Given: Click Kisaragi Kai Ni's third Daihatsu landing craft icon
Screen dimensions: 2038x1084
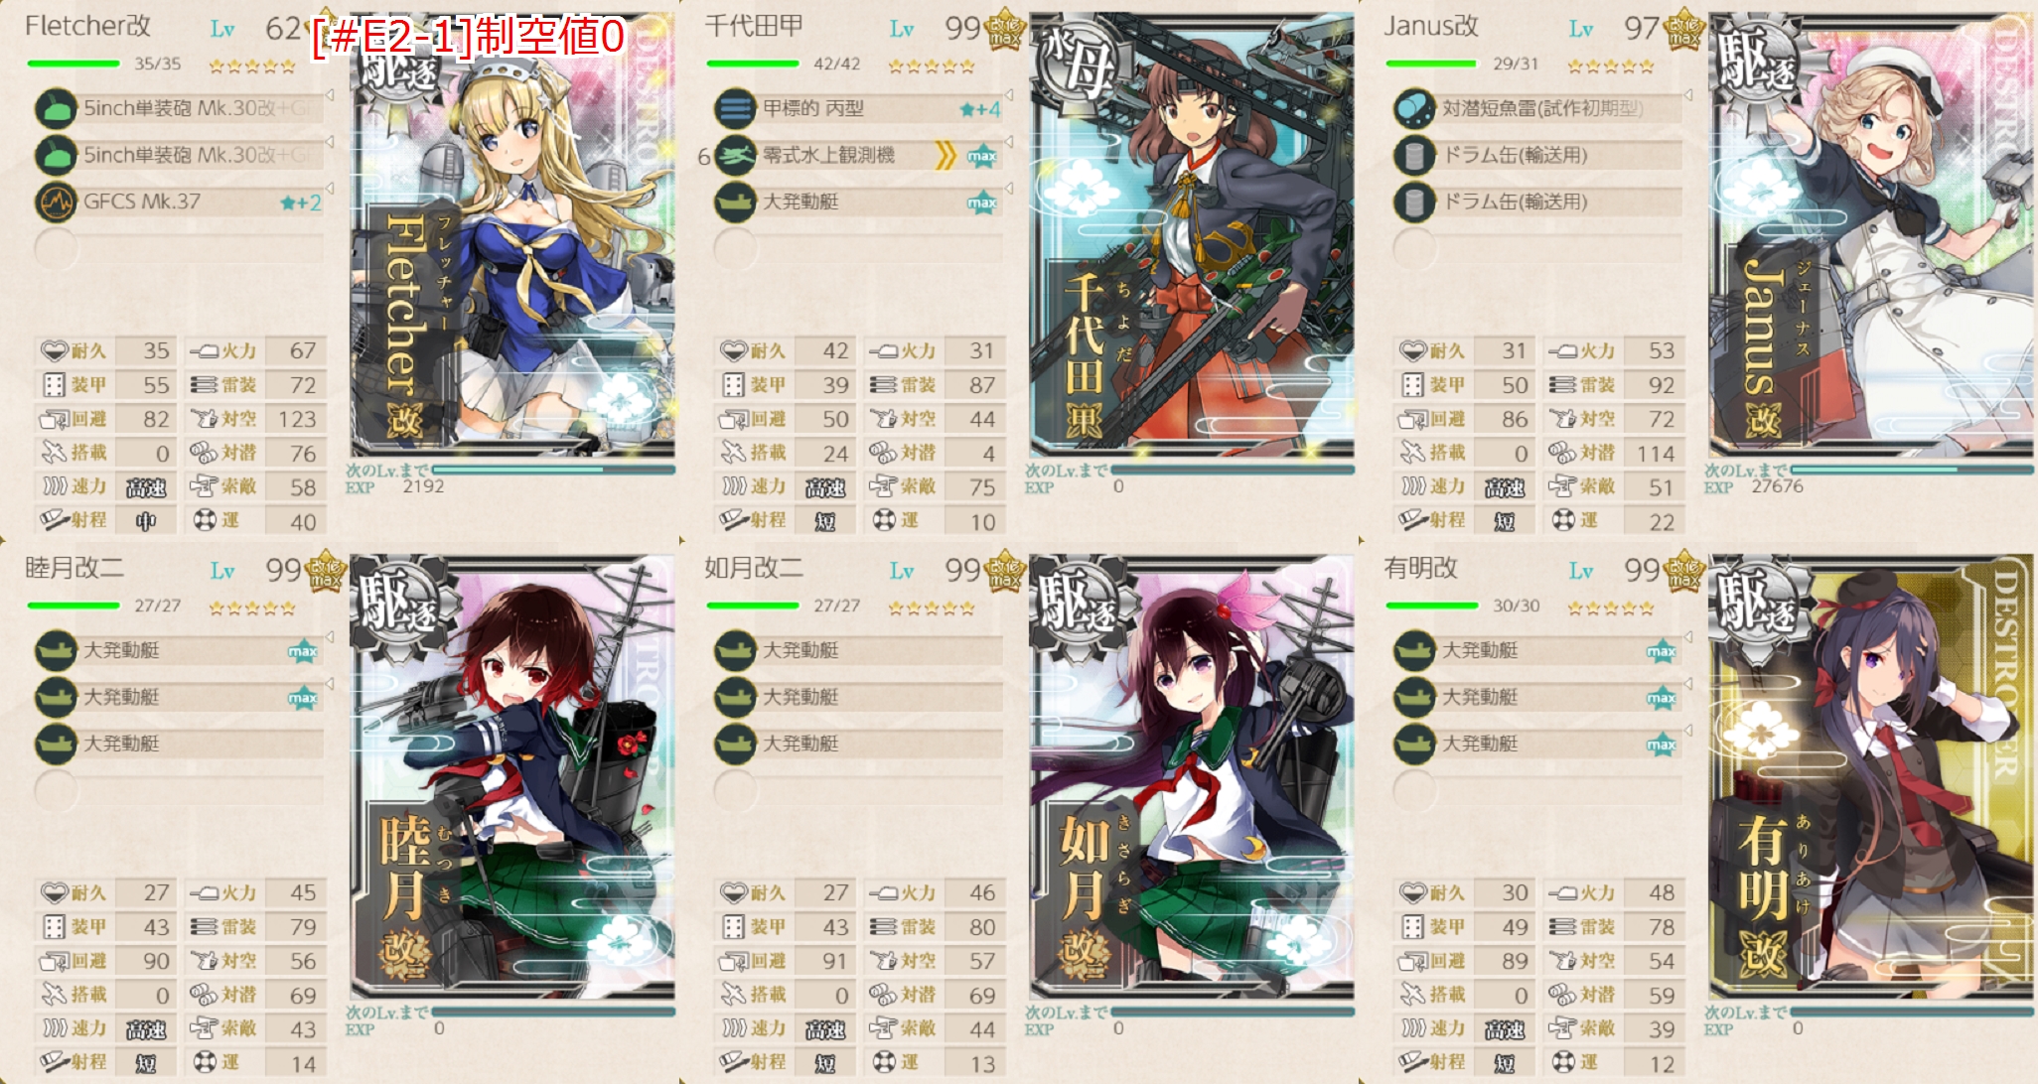Looking at the screenshot, I should 735,745.
